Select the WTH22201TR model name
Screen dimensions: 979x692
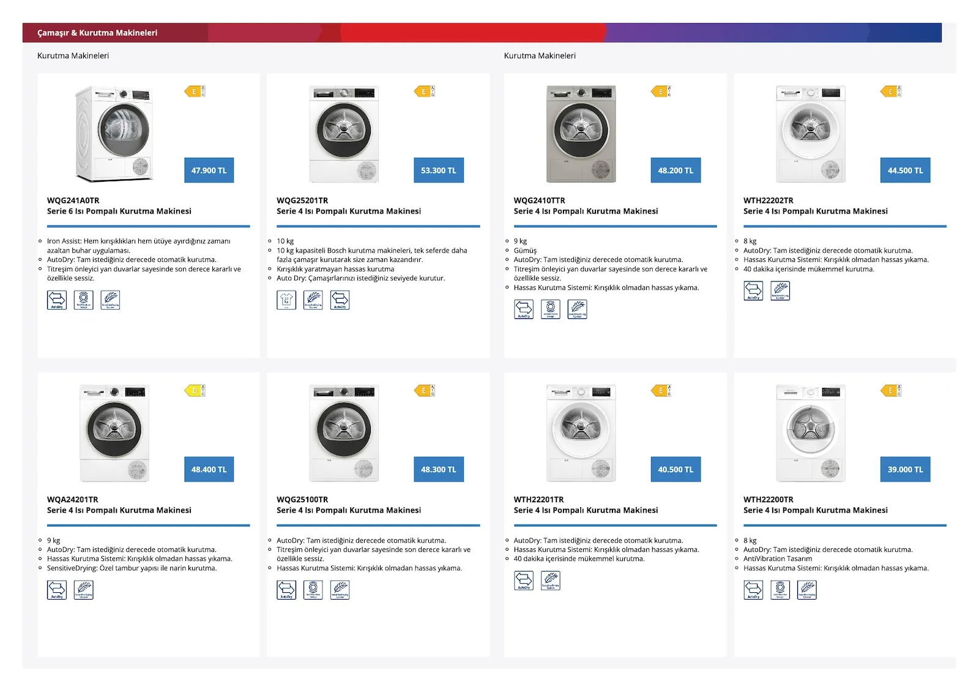(x=539, y=500)
